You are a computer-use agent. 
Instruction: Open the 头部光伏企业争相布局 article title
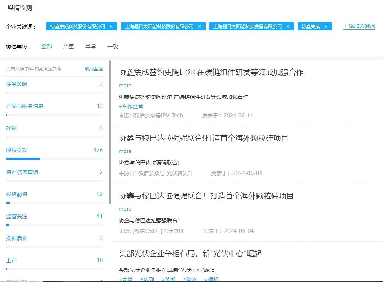point(190,253)
